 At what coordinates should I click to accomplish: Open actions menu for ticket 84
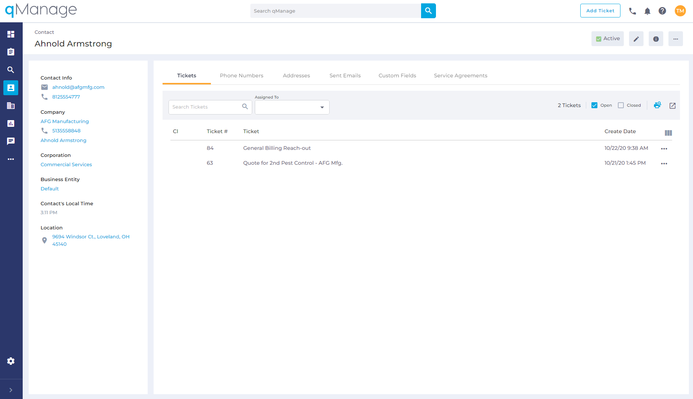click(664, 149)
